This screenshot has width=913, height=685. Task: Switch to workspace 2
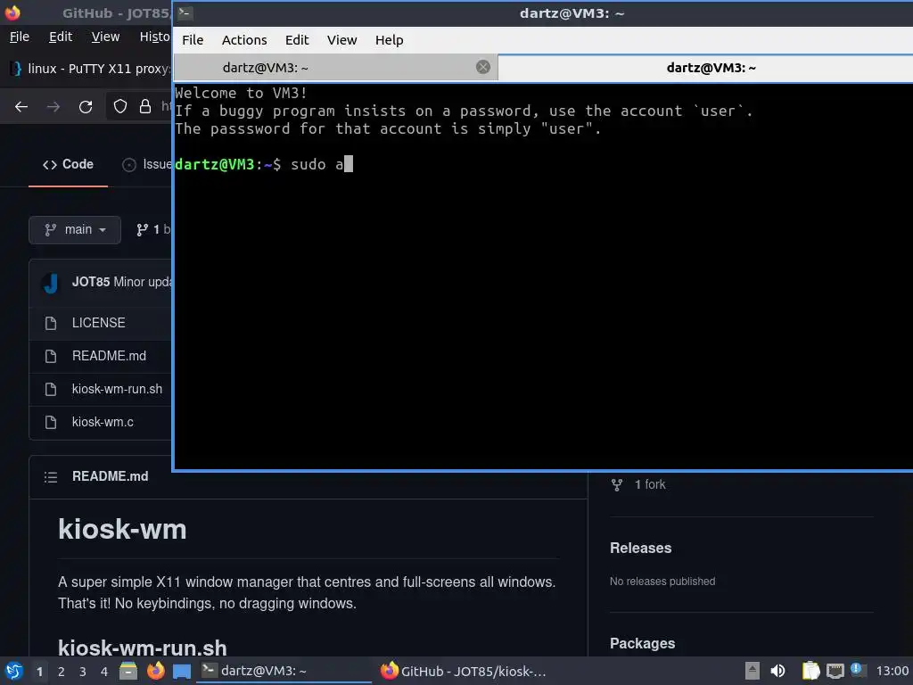click(62, 672)
